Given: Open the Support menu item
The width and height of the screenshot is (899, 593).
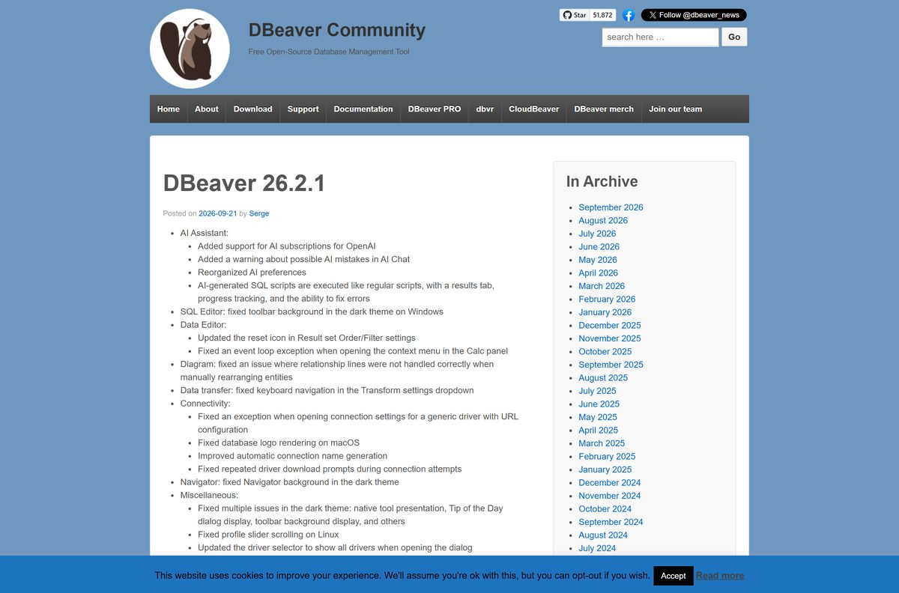Looking at the screenshot, I should 303,109.
